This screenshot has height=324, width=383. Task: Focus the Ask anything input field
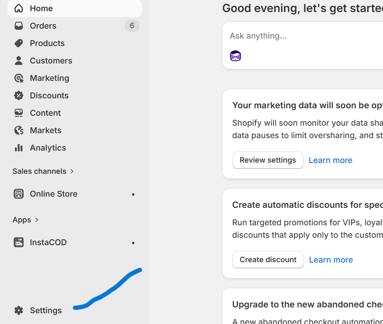click(303, 36)
